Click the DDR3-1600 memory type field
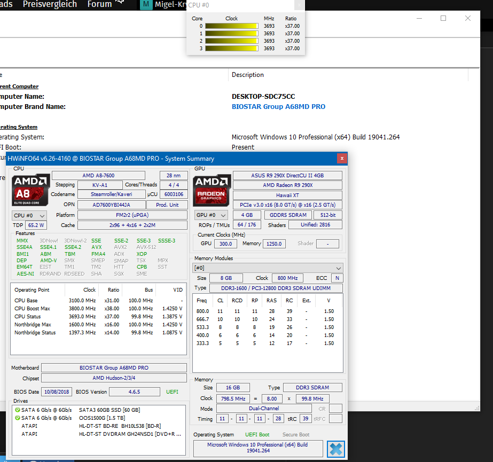Image resolution: width=493 pixels, height=462 pixels. click(x=276, y=288)
